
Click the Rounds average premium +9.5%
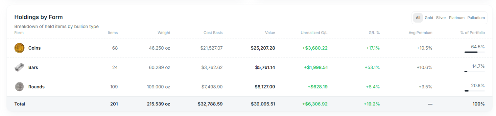(x=425, y=87)
